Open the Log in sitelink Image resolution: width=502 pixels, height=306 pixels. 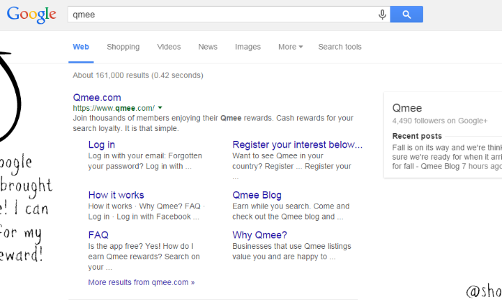point(102,145)
